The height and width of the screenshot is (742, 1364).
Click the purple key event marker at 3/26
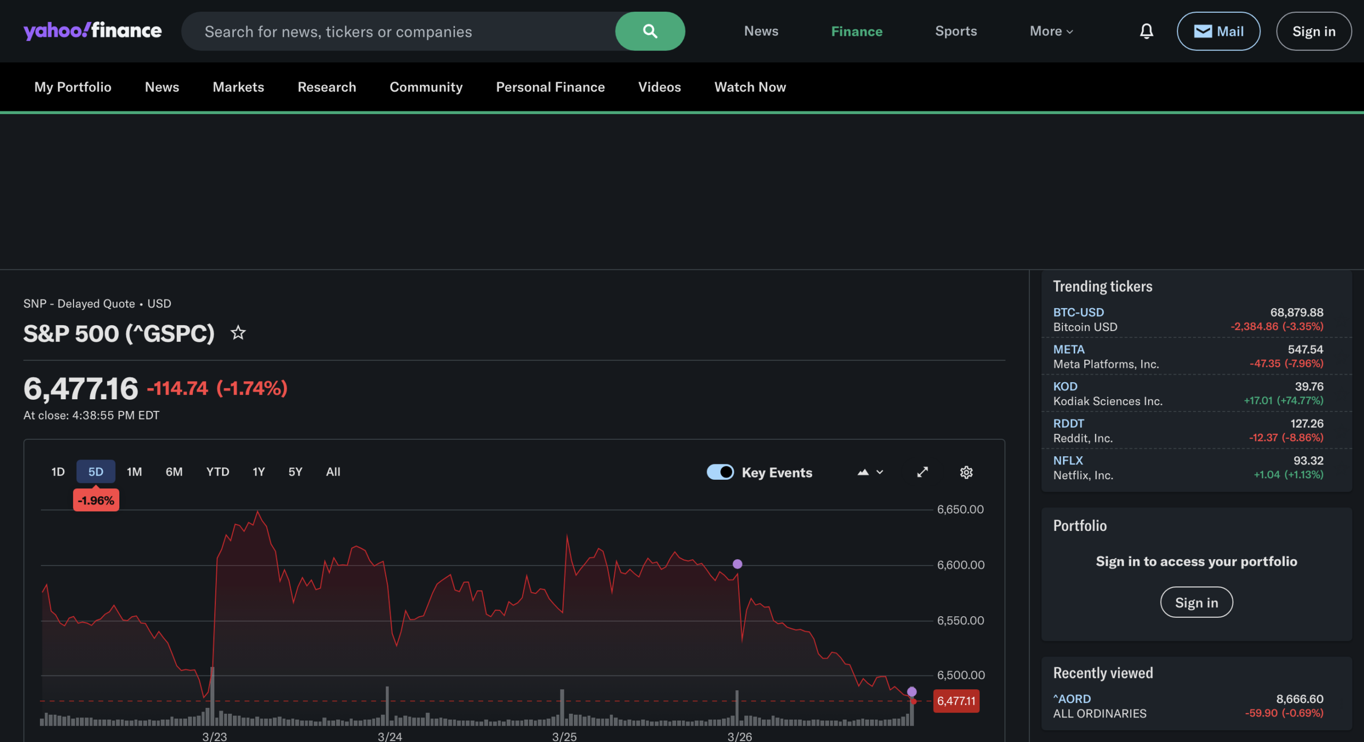[x=737, y=564]
